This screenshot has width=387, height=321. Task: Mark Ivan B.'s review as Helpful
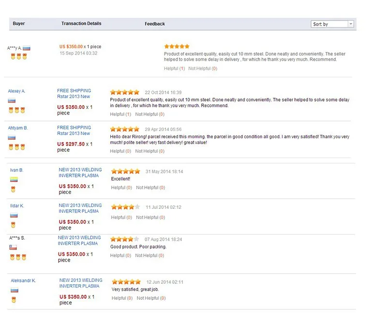(x=121, y=188)
